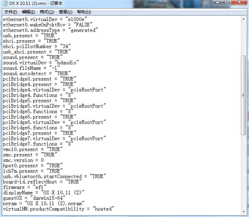Click the line pciBridge5.virtualDev = "pcieRootPort"

point(54,106)
